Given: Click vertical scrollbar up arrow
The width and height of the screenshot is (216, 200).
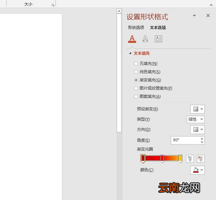Looking at the screenshot, I should pyautogui.click(x=119, y=11).
